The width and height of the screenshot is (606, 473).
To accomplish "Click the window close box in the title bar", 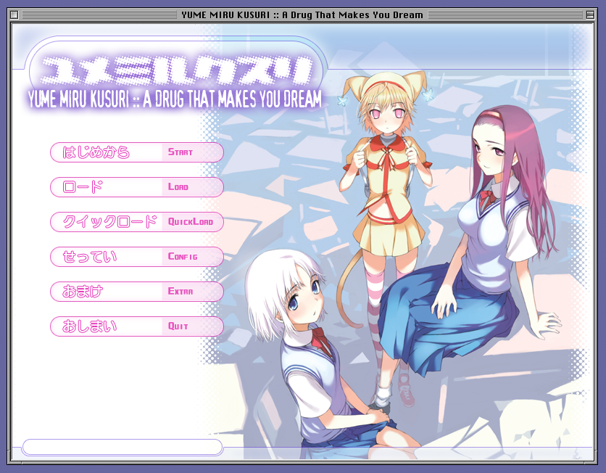I will pos(14,15).
